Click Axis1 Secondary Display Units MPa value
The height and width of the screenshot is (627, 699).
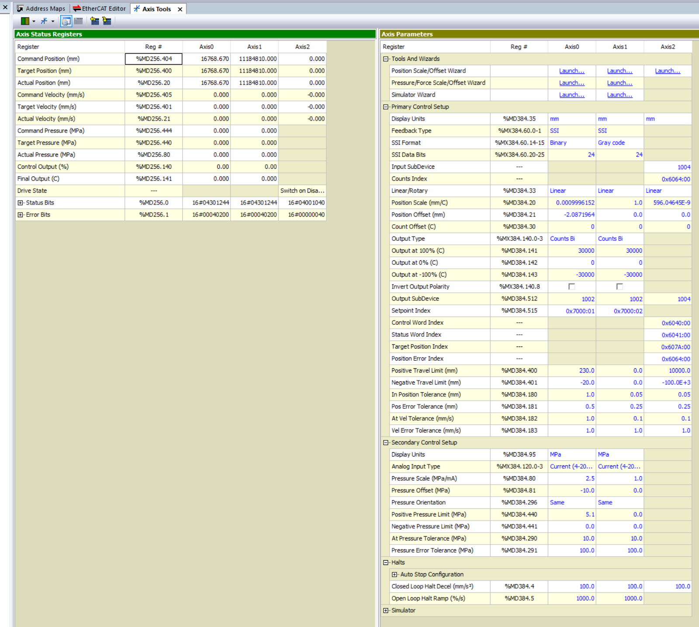click(x=619, y=455)
